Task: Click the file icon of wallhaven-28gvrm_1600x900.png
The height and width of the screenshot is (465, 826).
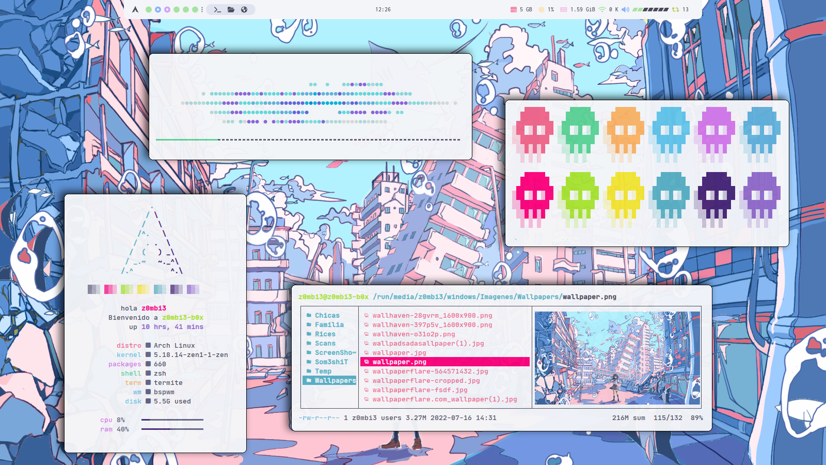Action: coord(367,315)
